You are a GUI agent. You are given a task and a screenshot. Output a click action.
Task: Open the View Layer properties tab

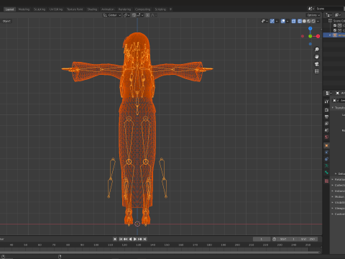pos(326,124)
